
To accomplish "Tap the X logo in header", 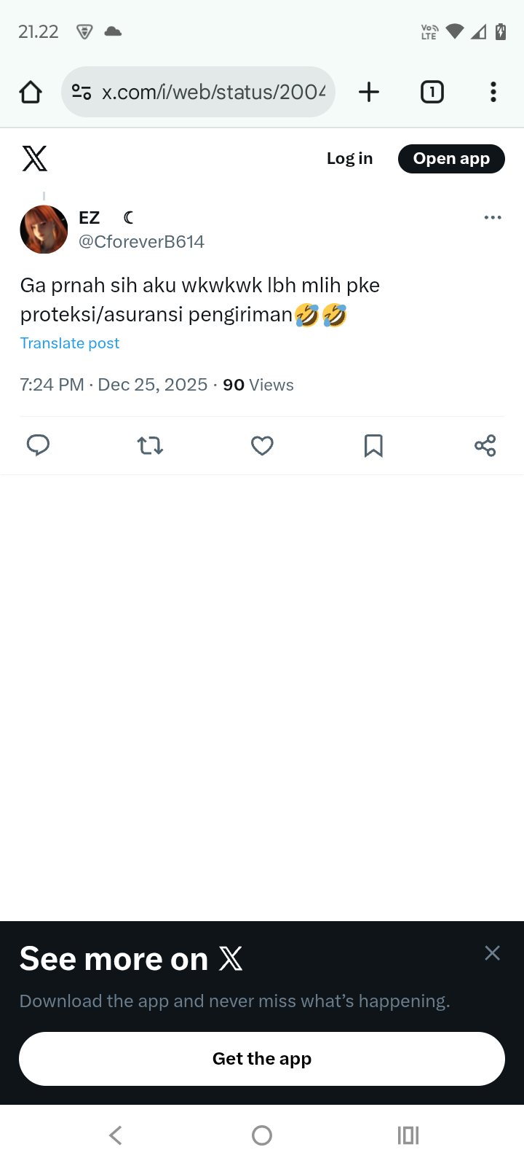I will click(34, 158).
